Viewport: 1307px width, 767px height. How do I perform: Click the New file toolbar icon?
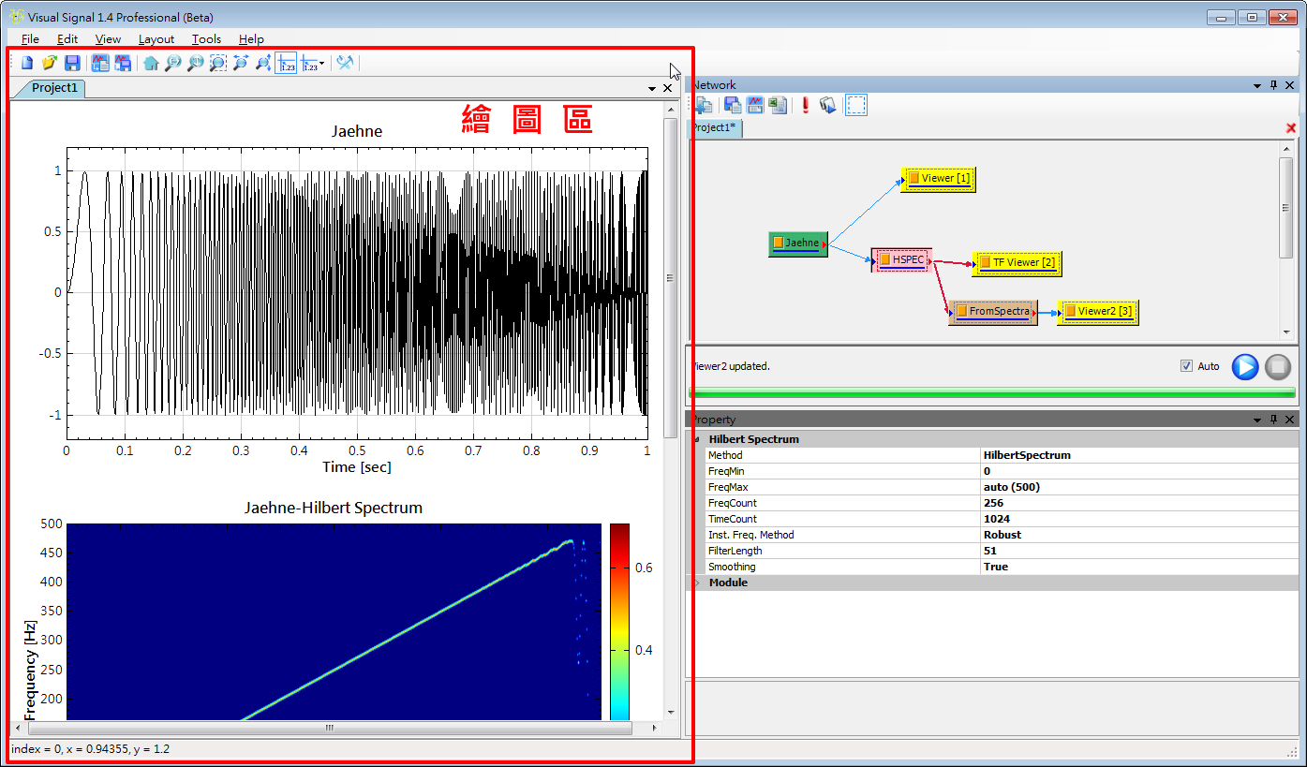(x=27, y=64)
